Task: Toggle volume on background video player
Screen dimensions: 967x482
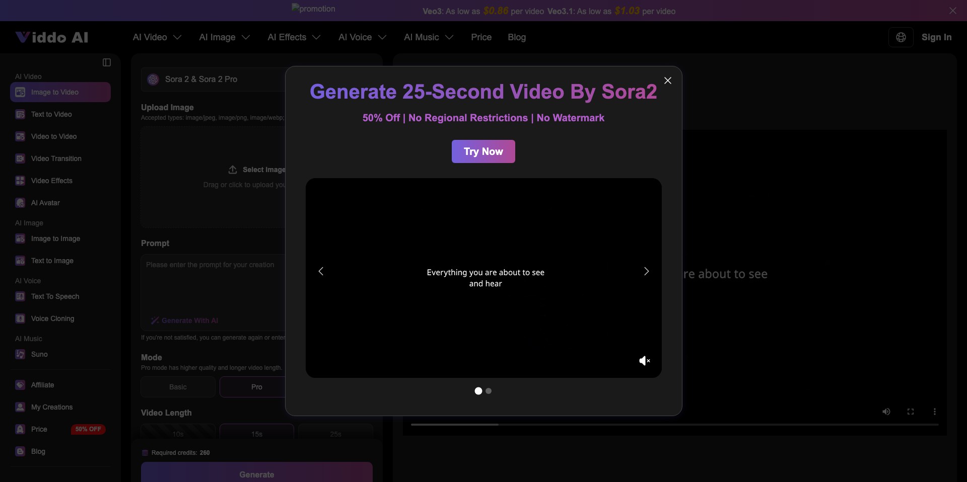Action: click(886, 412)
